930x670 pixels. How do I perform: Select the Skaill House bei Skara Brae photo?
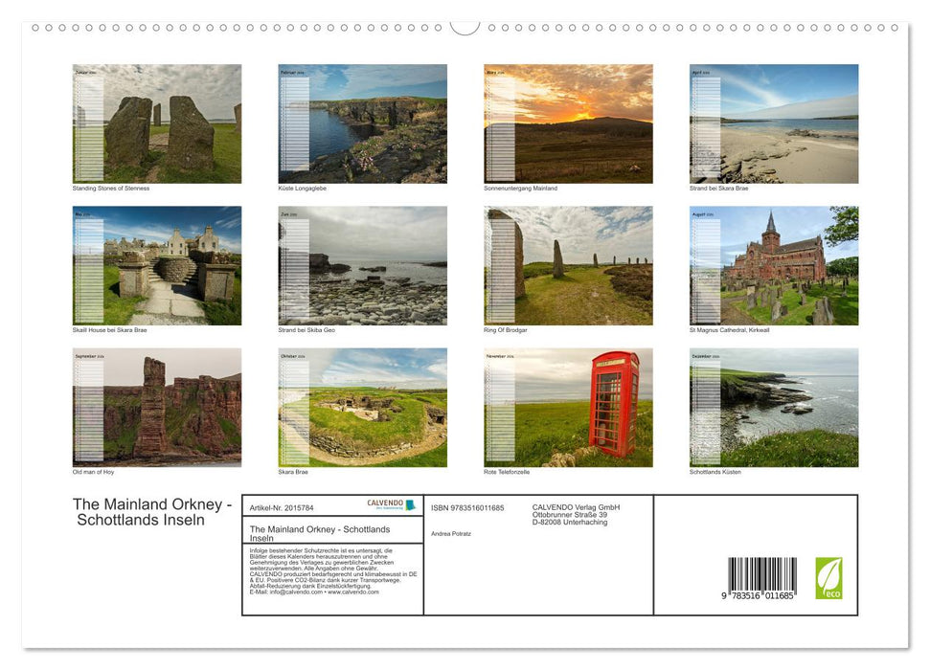tap(157, 265)
